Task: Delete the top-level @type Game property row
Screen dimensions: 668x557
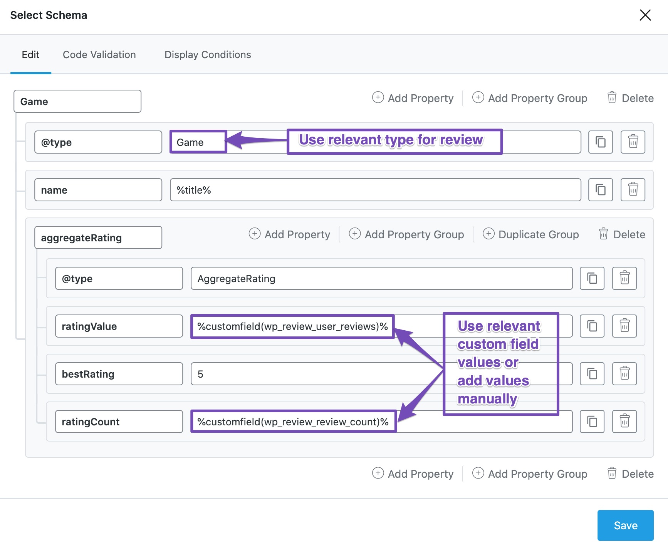Action: point(633,142)
